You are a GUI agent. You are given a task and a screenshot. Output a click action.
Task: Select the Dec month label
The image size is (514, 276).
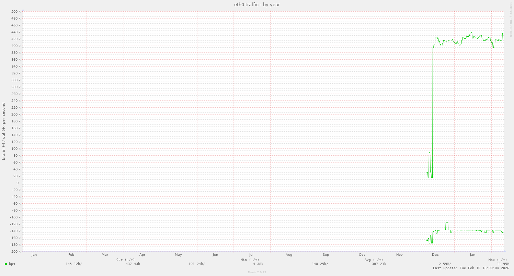(x=435, y=255)
